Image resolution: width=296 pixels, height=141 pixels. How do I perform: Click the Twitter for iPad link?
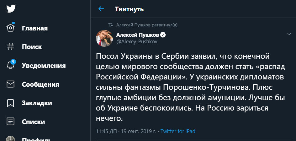tap(178, 131)
